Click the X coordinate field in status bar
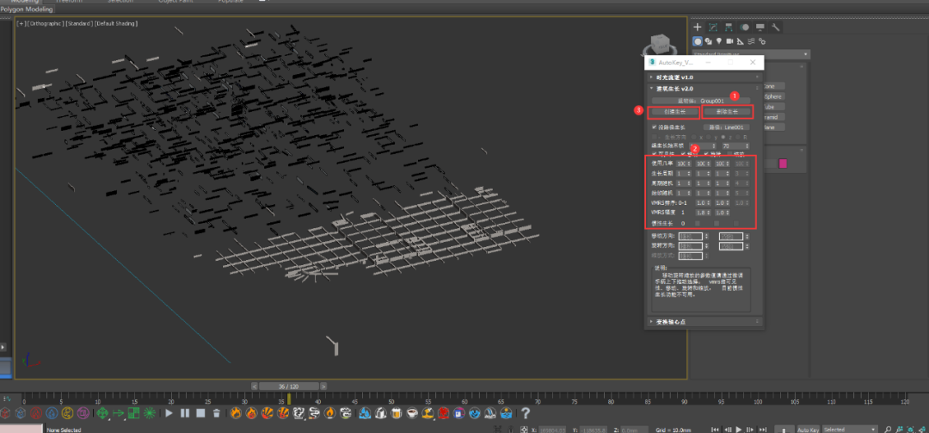The image size is (929, 433). point(551,430)
